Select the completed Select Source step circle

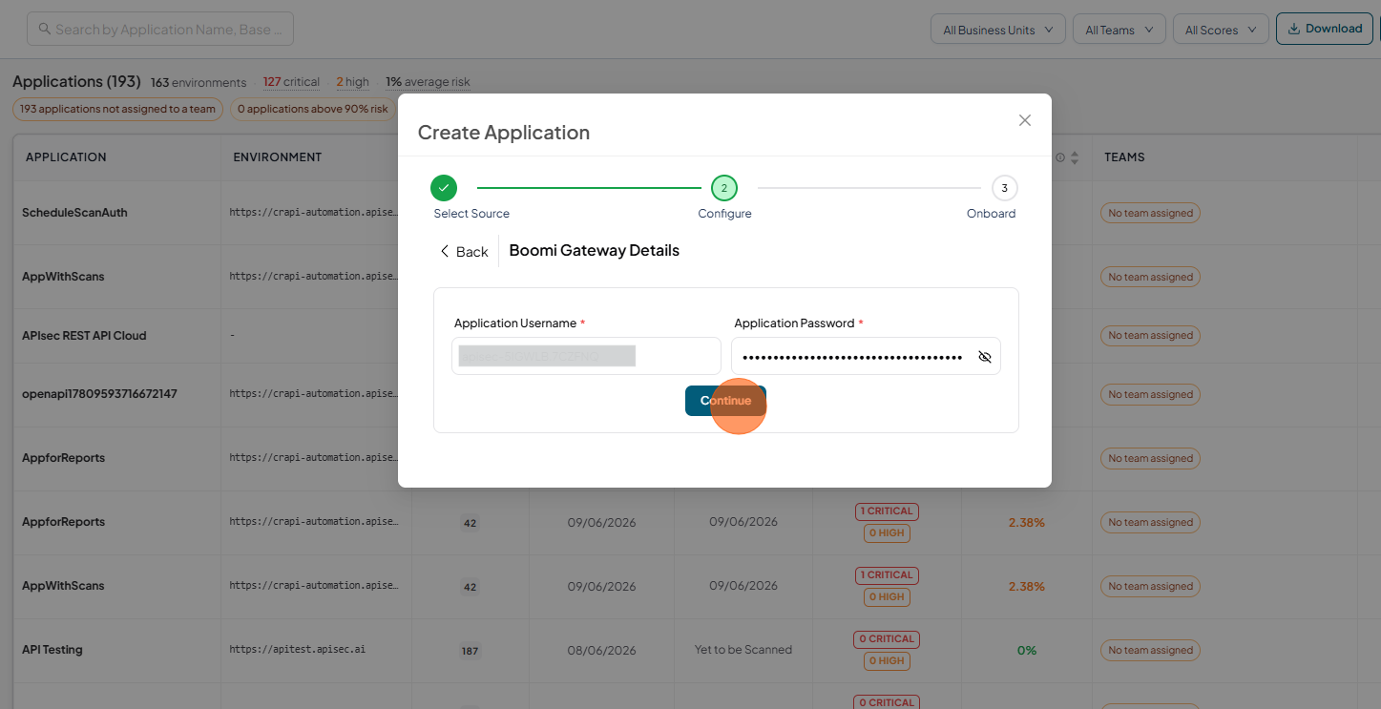tap(444, 188)
